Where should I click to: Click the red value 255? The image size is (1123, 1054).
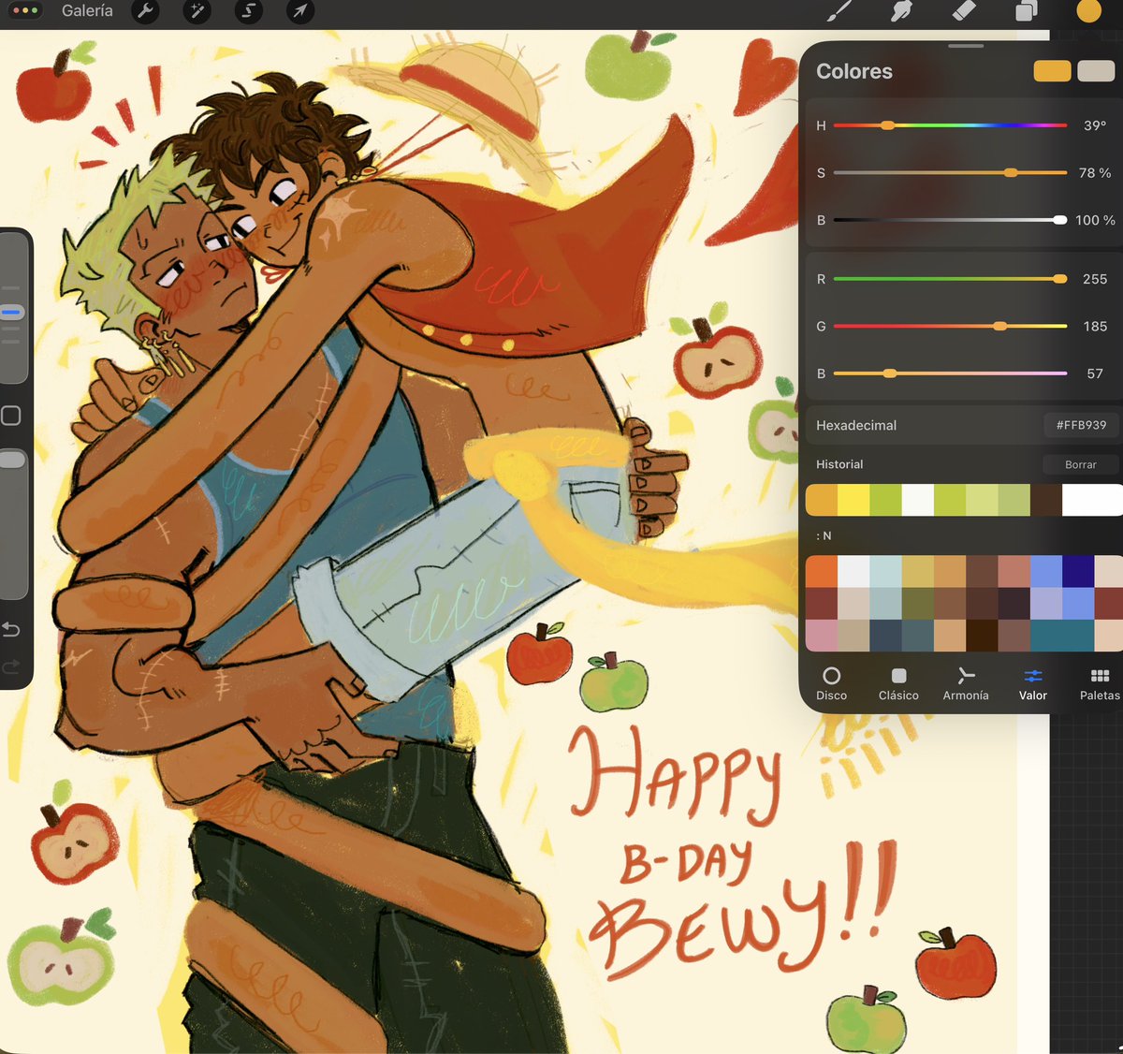(x=1095, y=279)
